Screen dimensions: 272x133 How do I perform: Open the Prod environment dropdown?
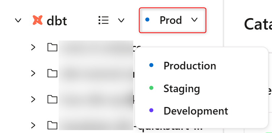pyautogui.click(x=172, y=20)
